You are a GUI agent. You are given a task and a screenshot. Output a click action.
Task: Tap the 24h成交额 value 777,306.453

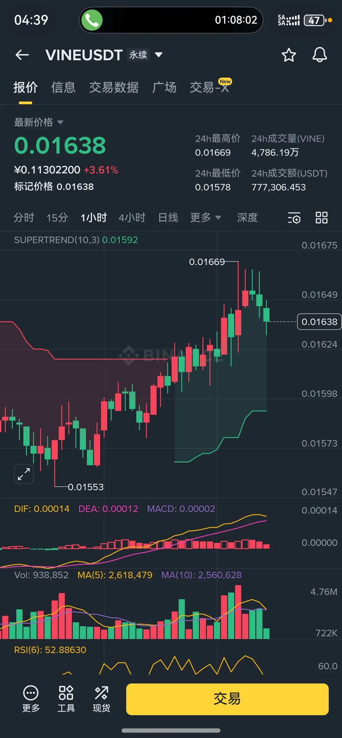click(278, 187)
